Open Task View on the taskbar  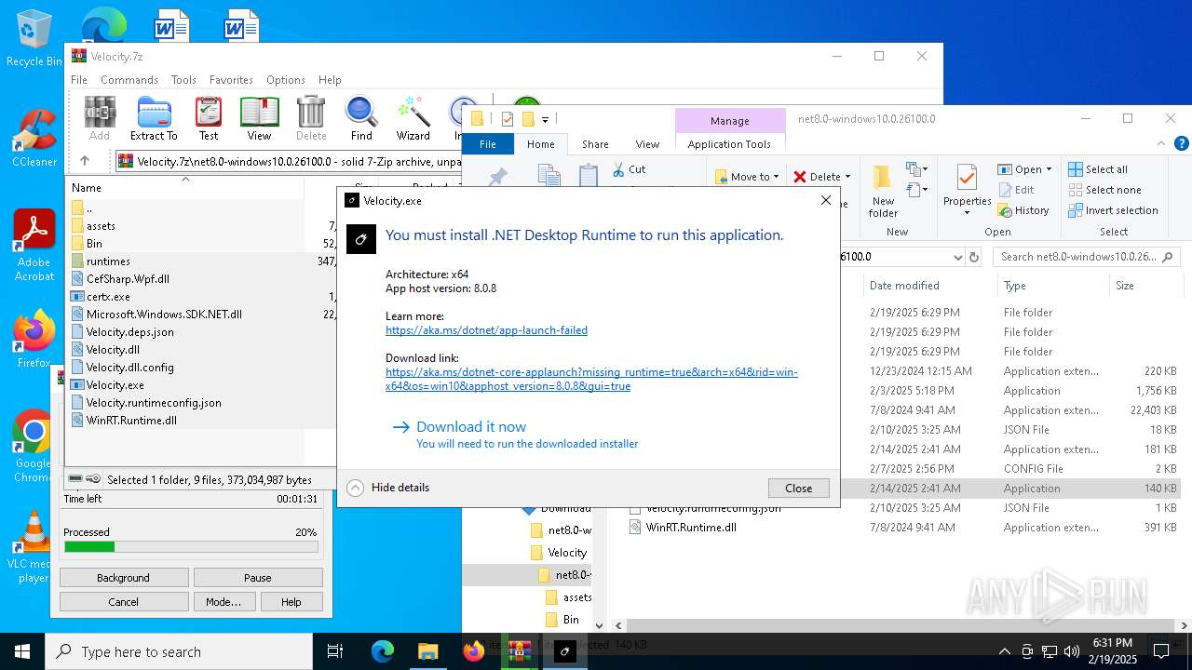335,651
